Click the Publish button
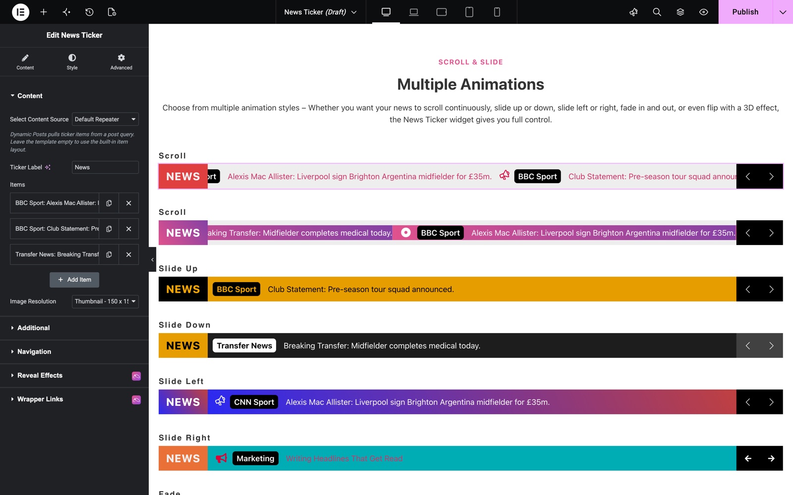The width and height of the screenshot is (793, 495). click(x=745, y=12)
